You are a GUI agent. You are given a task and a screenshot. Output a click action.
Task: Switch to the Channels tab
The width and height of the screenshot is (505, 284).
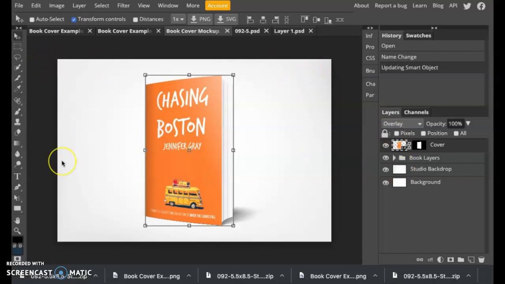coord(417,112)
